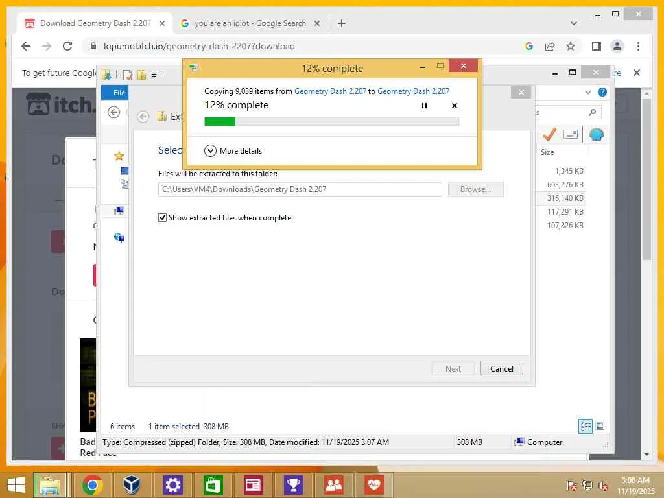Expand the Explorer ribbon chevron
The height and width of the screenshot is (498, 664).
[587, 92]
